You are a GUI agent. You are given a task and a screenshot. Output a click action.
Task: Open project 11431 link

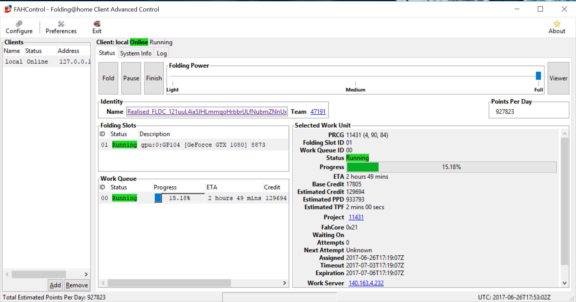coord(356,217)
